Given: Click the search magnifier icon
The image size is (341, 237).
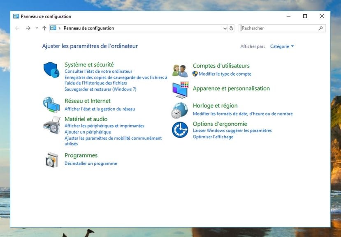Looking at the screenshot, I should [320, 28].
